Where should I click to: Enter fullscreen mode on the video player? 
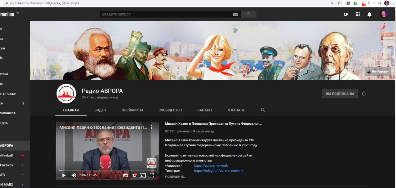(152, 175)
